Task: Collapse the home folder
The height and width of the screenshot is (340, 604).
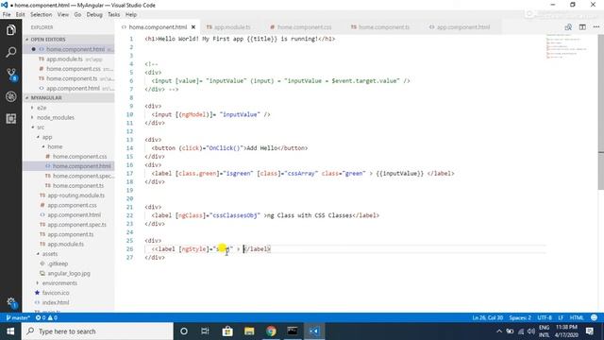Action: coord(68,146)
